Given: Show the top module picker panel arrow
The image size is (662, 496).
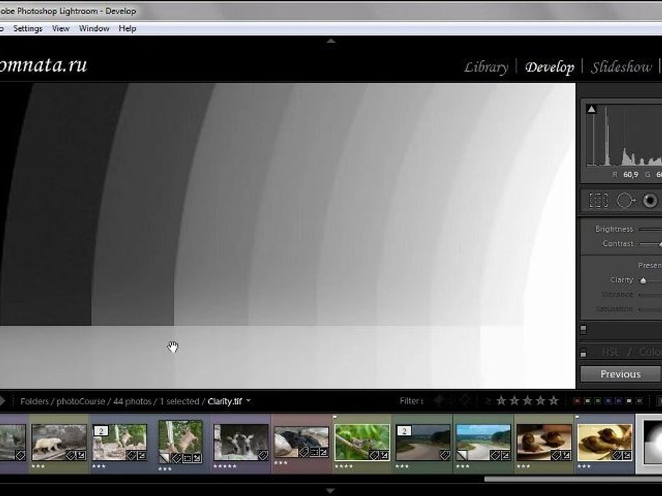Looking at the screenshot, I should click(331, 41).
